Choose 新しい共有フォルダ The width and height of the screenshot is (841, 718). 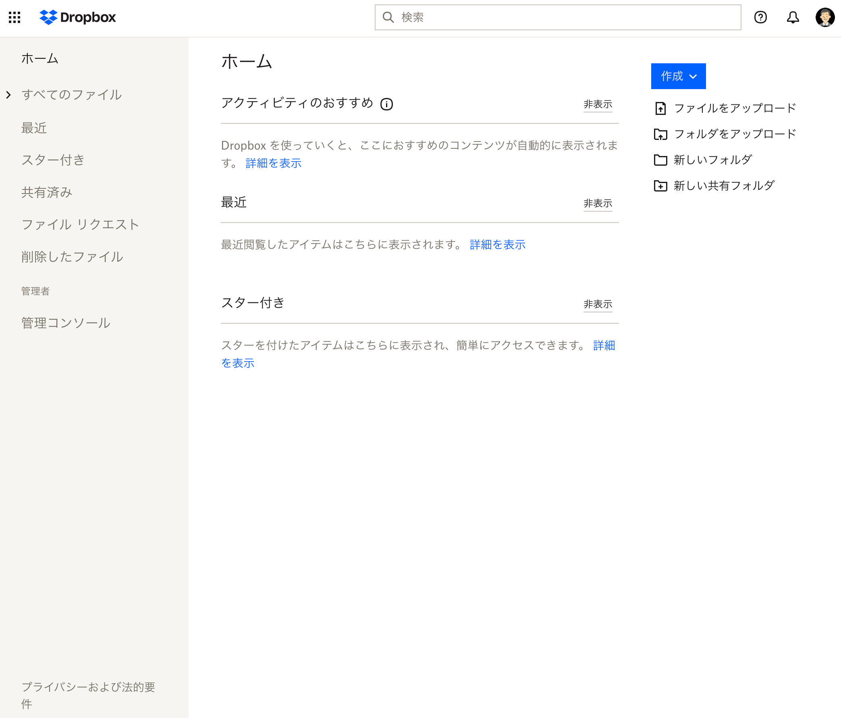(724, 186)
